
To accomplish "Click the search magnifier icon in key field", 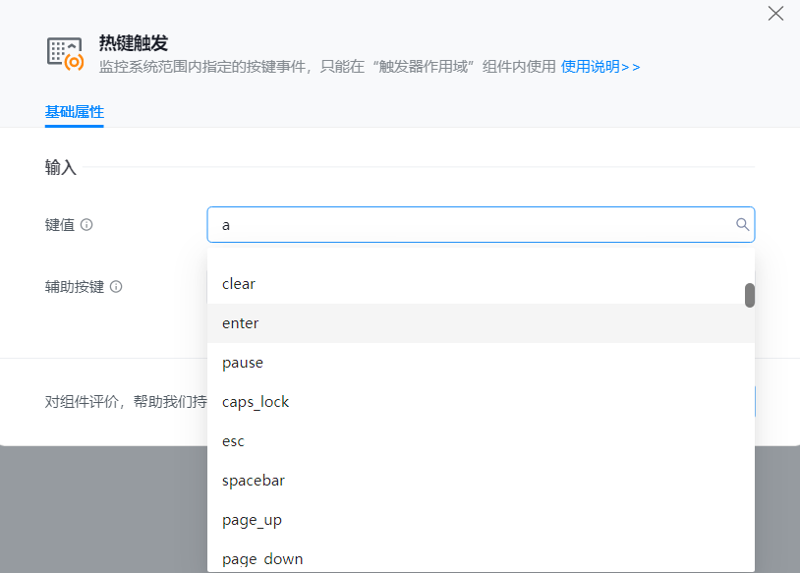I will 743,225.
